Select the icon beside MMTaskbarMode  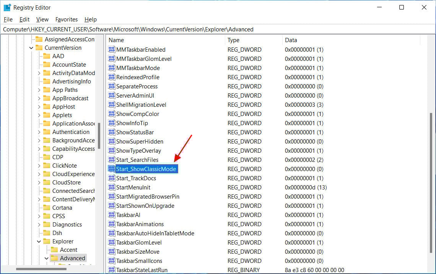tap(112, 68)
